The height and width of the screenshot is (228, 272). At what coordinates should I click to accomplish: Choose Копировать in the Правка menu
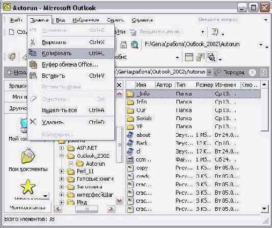tap(71, 53)
